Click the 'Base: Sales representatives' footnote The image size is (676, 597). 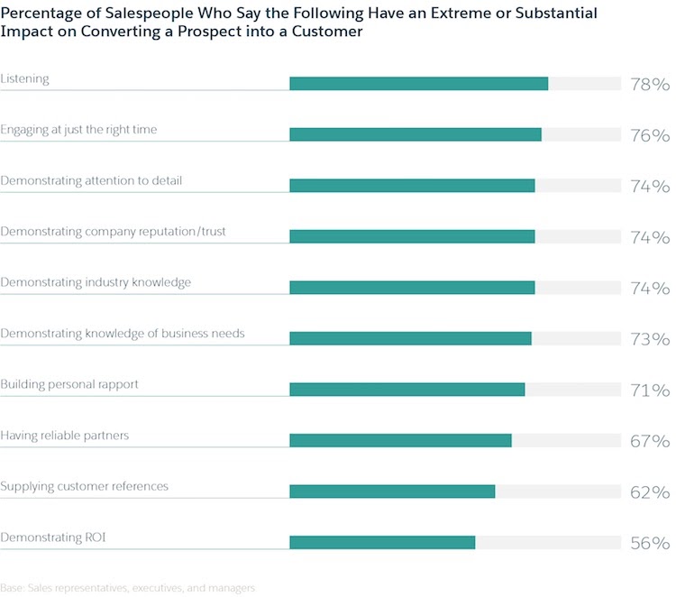(x=128, y=588)
